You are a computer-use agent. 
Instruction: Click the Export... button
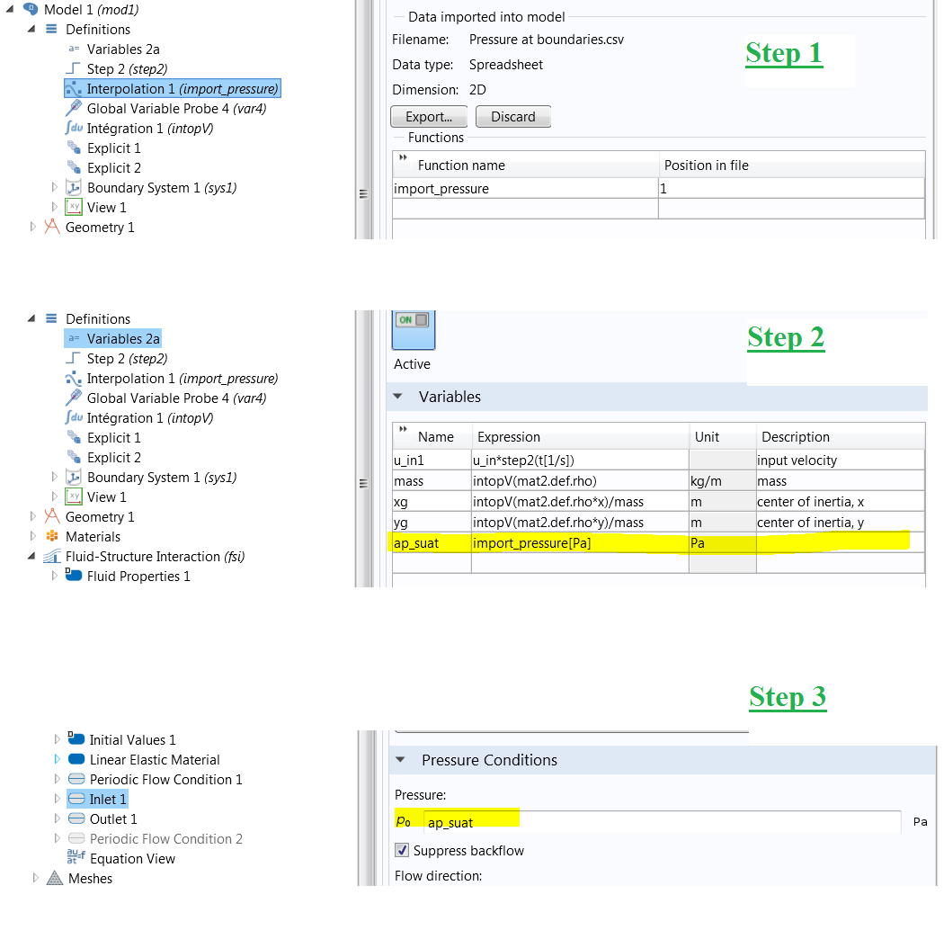click(x=429, y=117)
